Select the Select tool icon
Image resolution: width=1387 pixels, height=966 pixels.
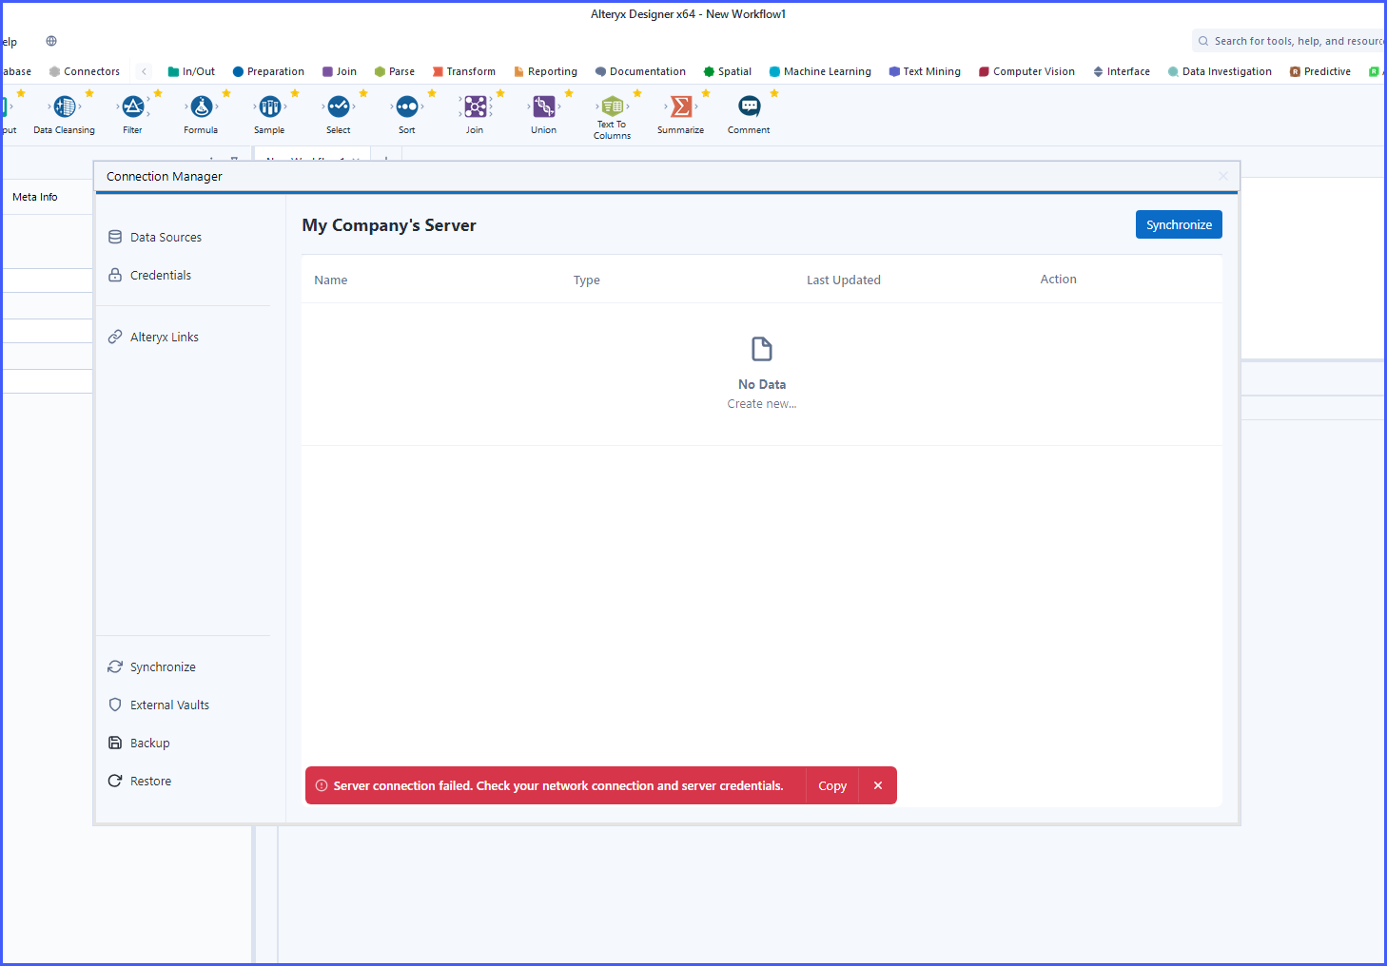point(339,106)
